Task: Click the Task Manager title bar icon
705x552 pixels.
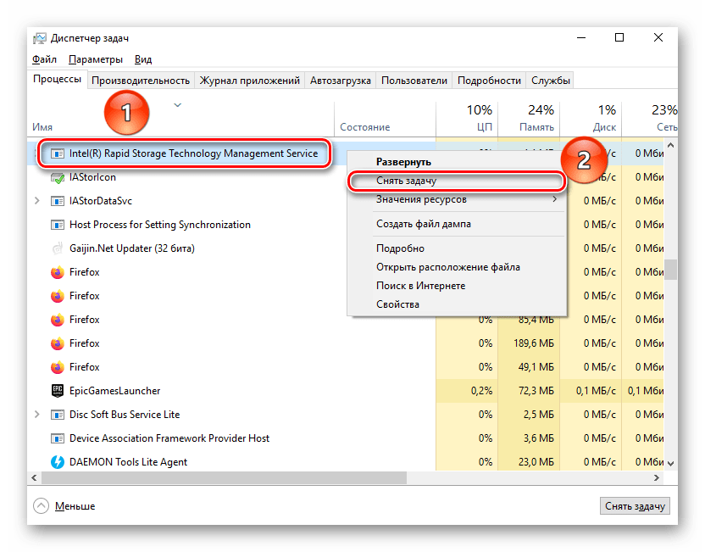Action: (x=40, y=38)
